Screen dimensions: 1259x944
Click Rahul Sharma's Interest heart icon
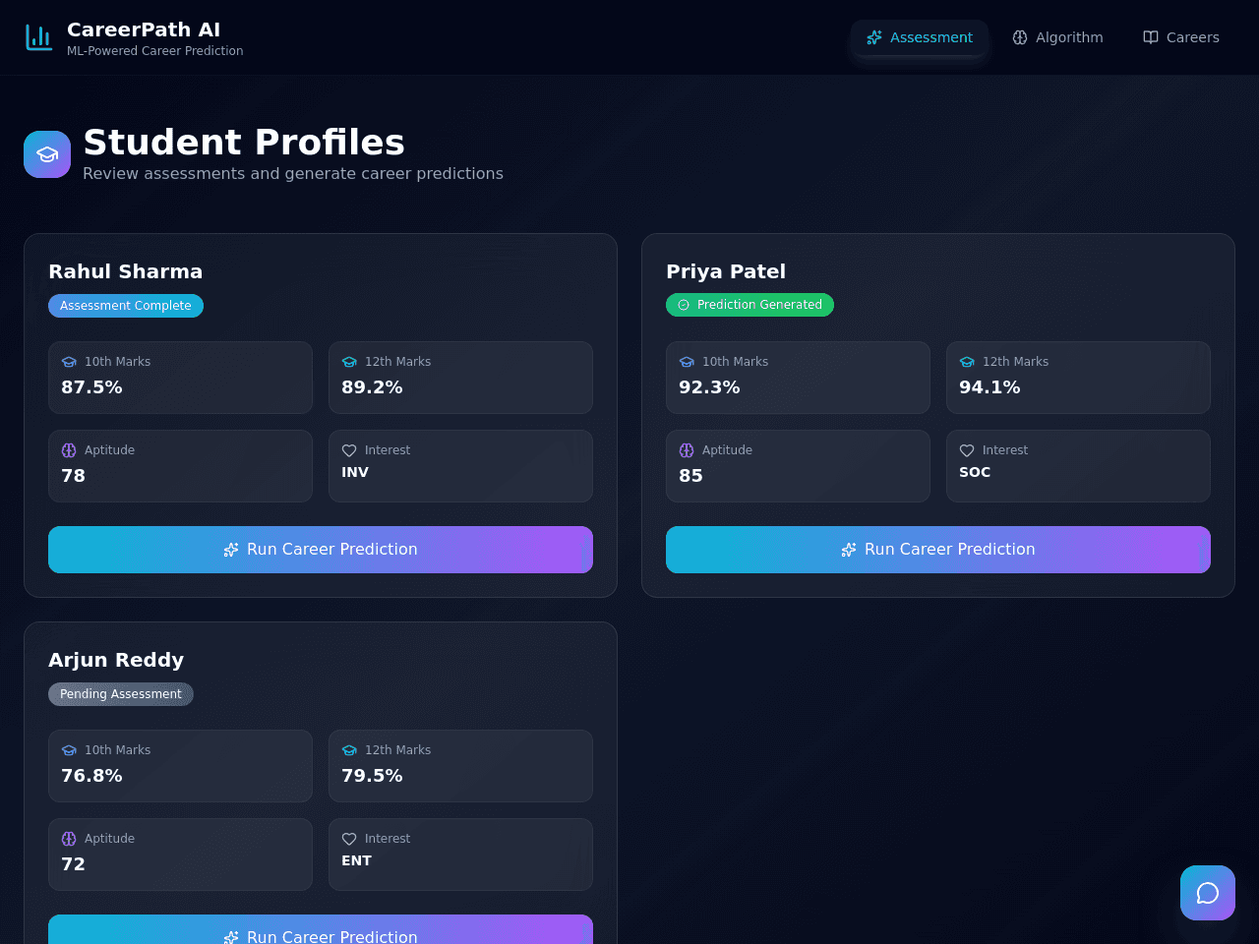(349, 450)
